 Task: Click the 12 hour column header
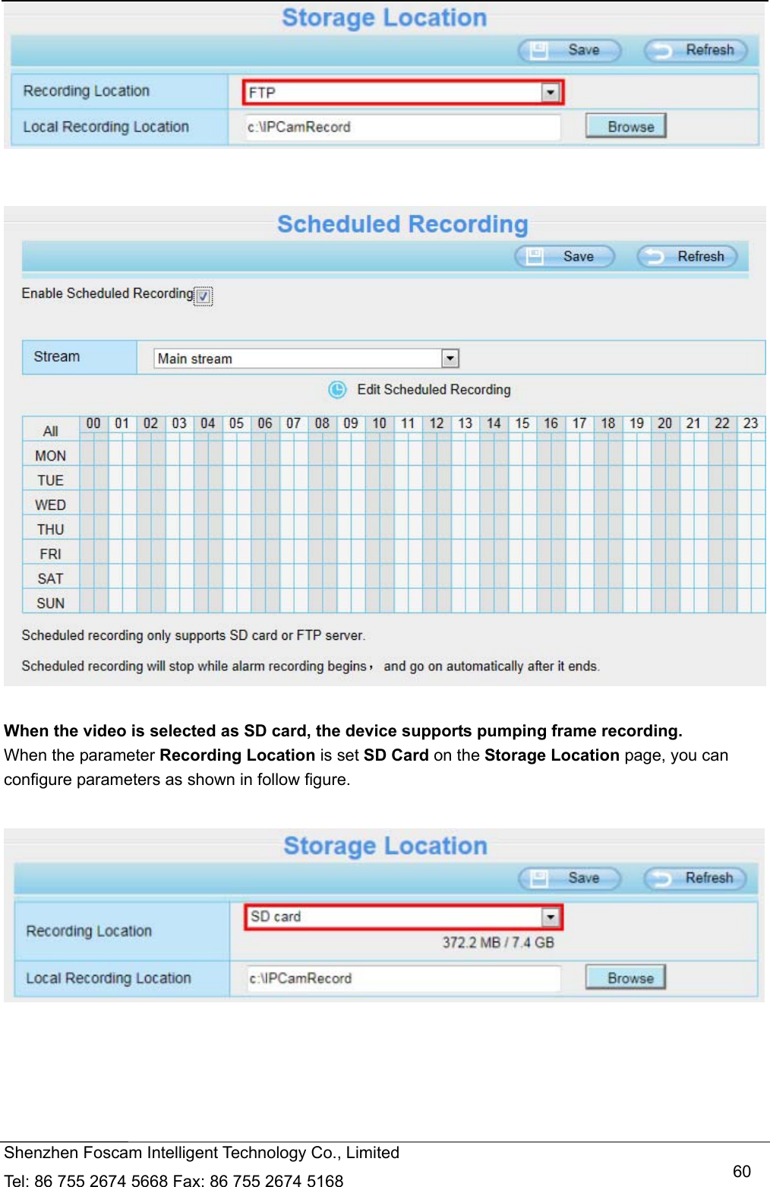(x=437, y=423)
